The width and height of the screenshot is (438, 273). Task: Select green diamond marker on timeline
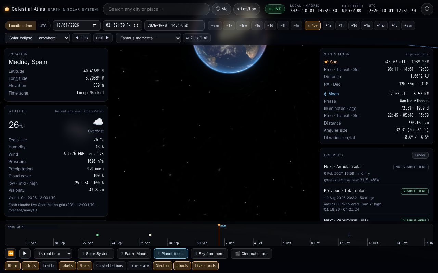click(98, 235)
